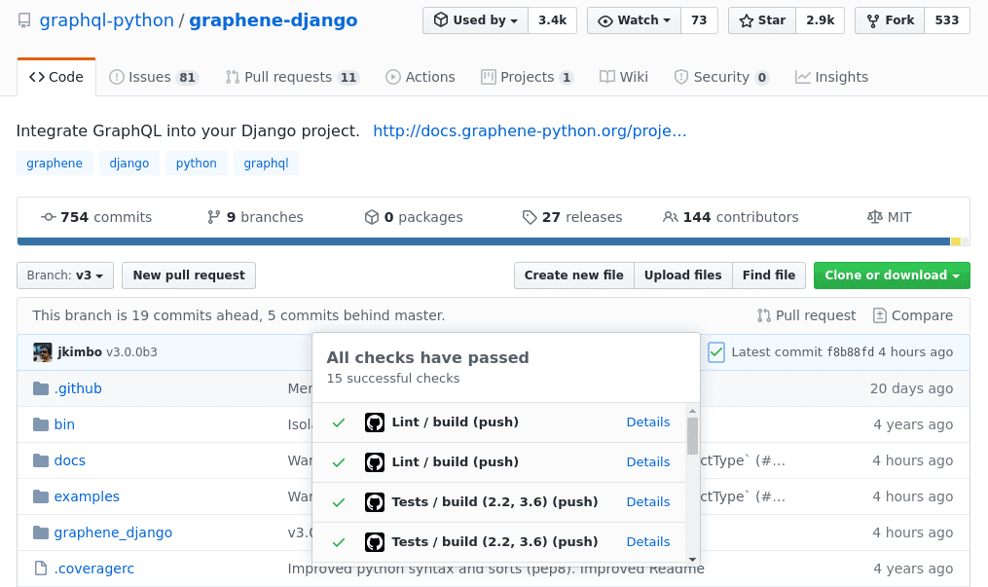
Task: Expand the Used by dropdown
Action: [x=475, y=20]
